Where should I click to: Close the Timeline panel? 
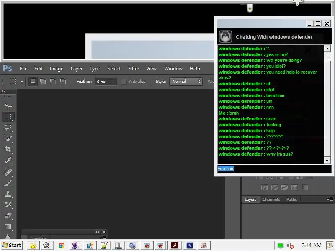click(x=104, y=232)
